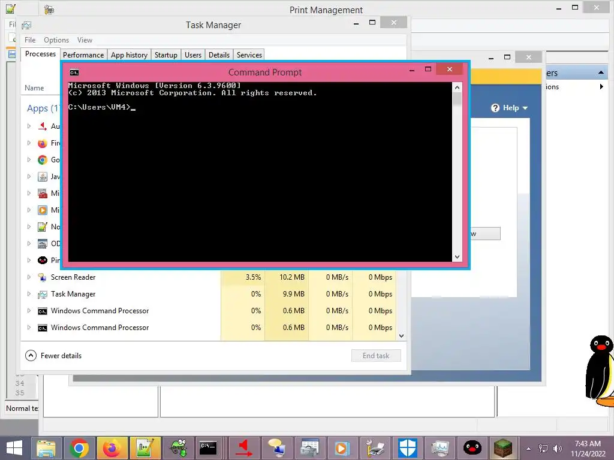Switch to the Users tab
614x460 pixels.
tap(193, 55)
